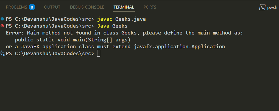This screenshot has width=279, height=111.
Task: Switch to the OUTPUT tab
Action: point(52,7)
